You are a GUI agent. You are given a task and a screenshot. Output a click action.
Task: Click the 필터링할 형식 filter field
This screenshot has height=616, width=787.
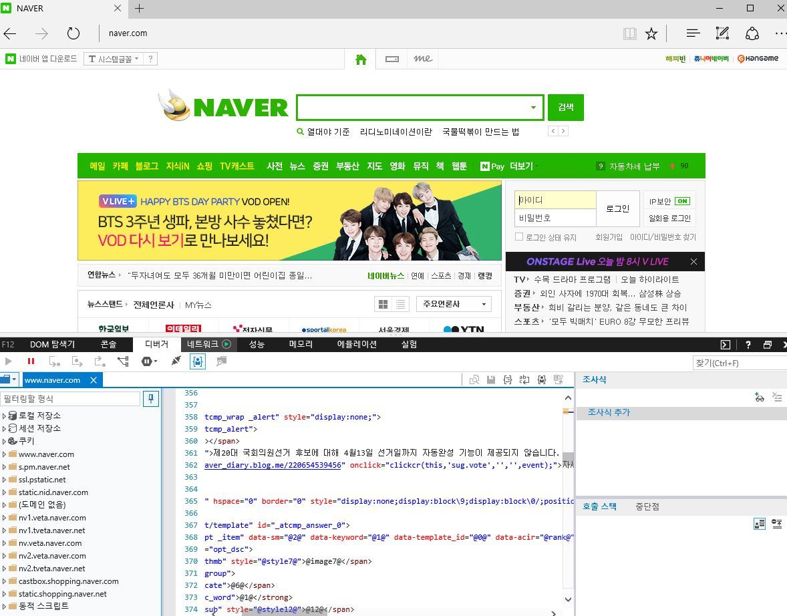(70, 399)
